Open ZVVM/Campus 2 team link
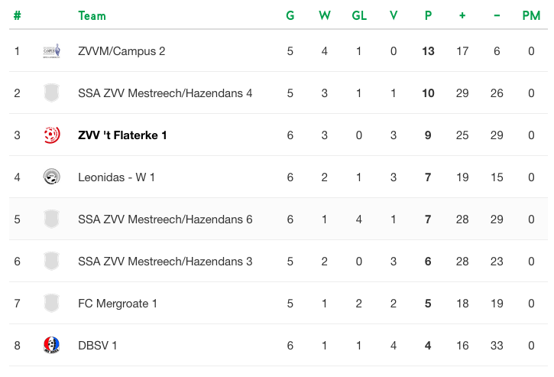 tap(121, 51)
